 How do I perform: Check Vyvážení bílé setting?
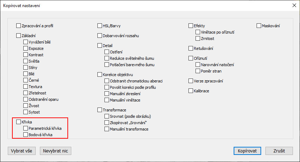(26, 42)
